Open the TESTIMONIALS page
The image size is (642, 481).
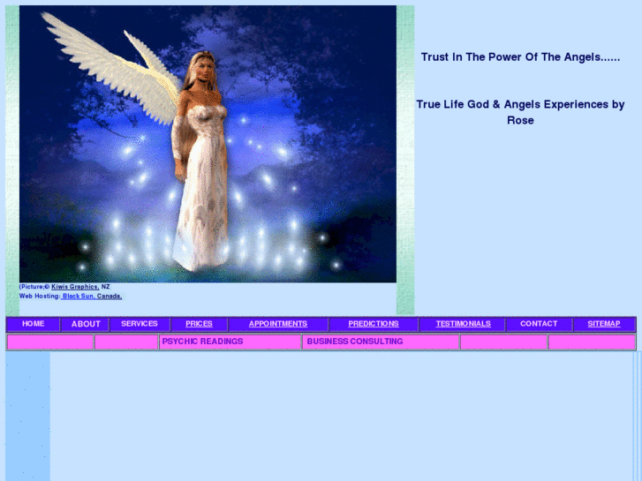point(463,324)
